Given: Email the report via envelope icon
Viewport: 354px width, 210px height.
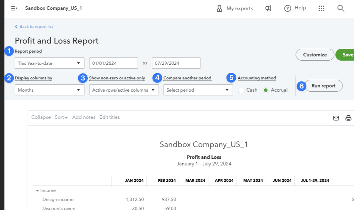Looking at the screenshot, I should [x=336, y=118].
